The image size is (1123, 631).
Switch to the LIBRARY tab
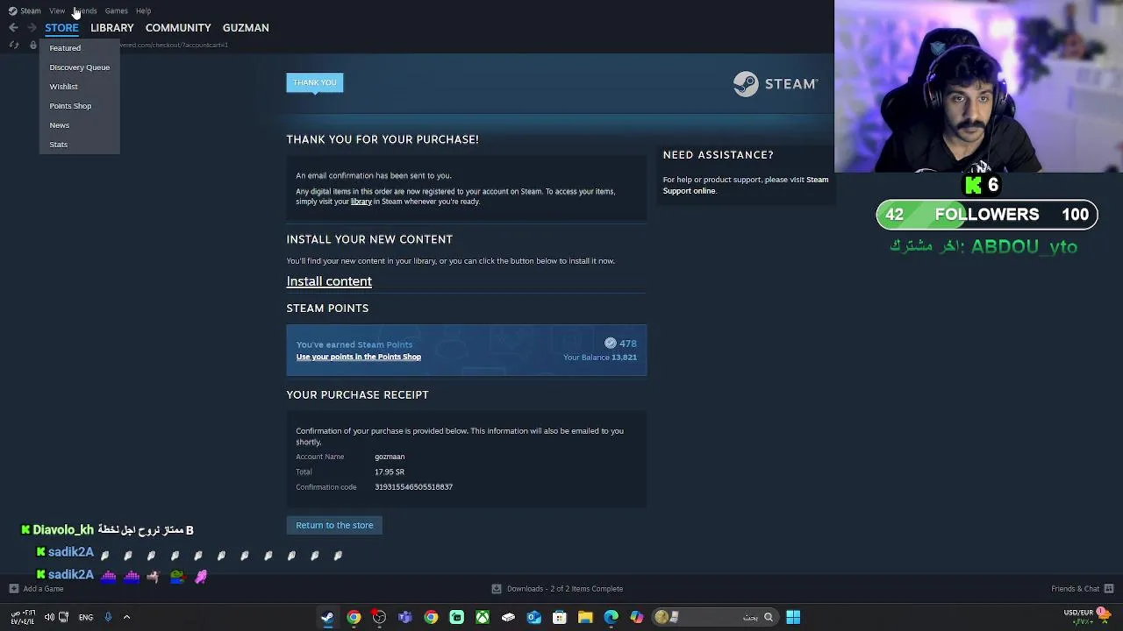point(112,28)
